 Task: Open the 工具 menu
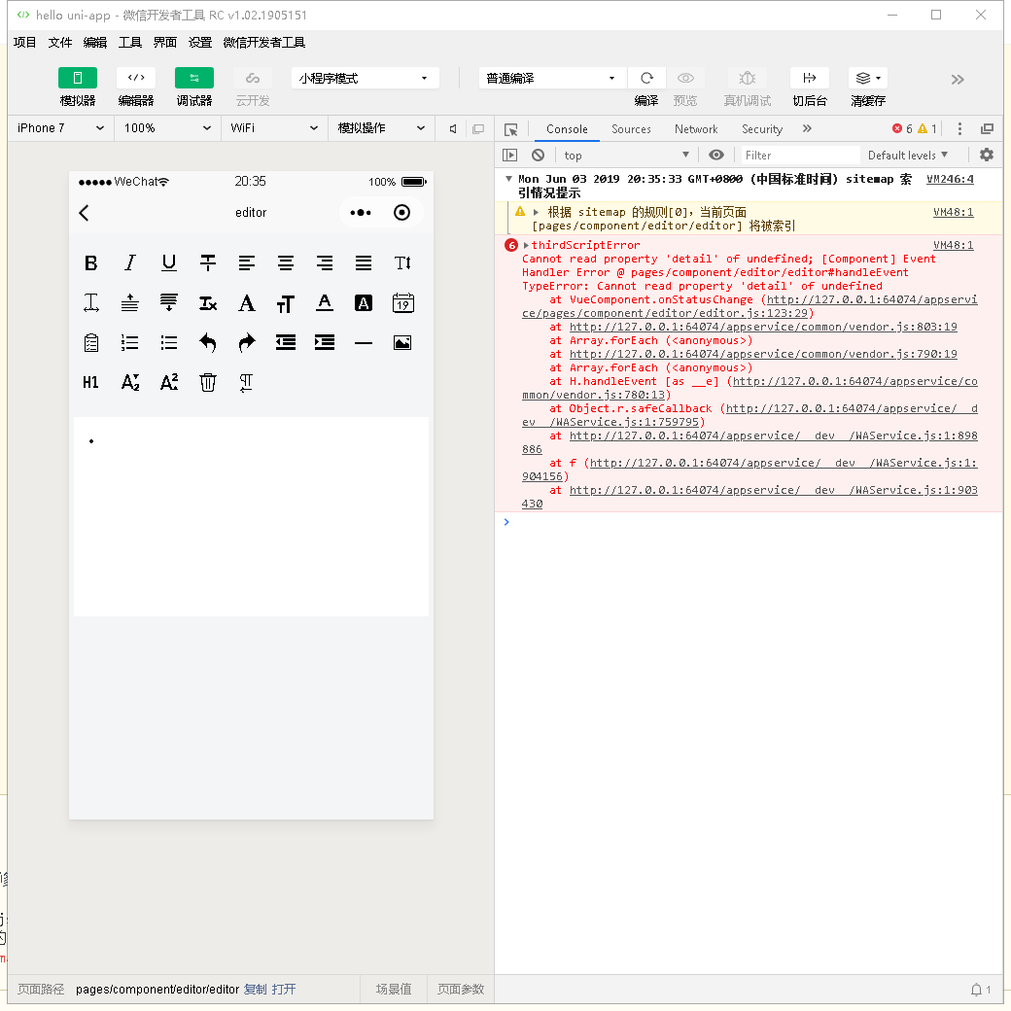[129, 43]
